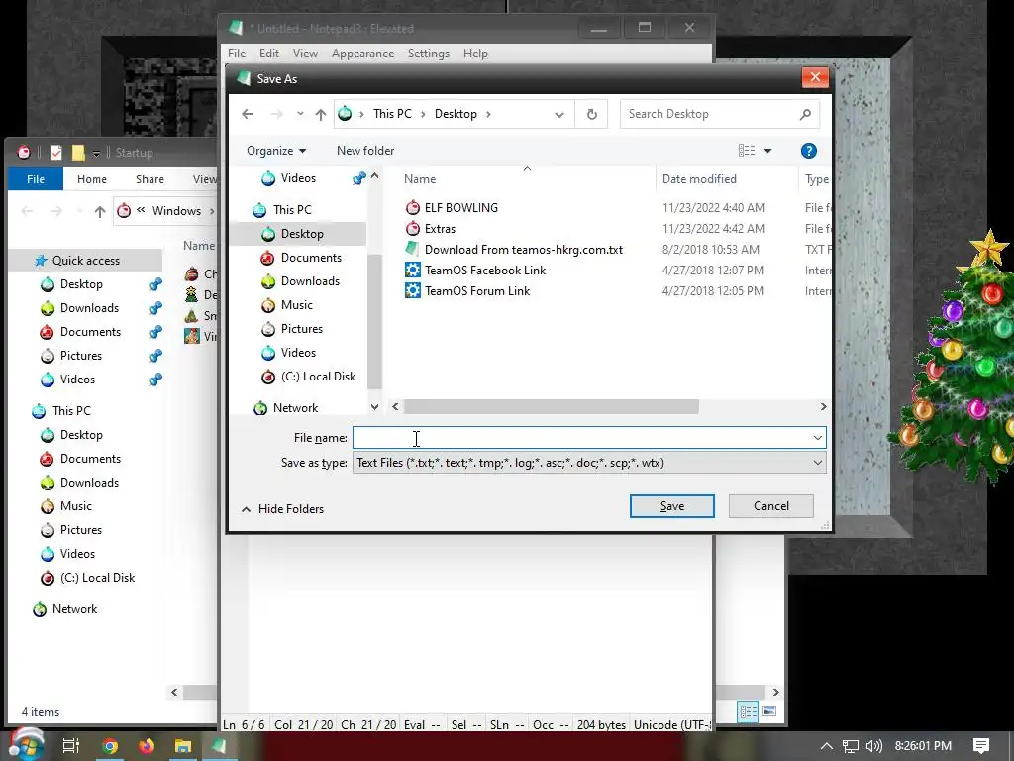Image resolution: width=1014 pixels, height=761 pixels.
Task: Select Quick access in Explorer window
Action: click(86, 261)
